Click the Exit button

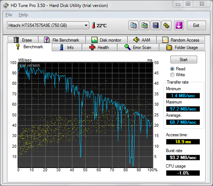pos(196,25)
